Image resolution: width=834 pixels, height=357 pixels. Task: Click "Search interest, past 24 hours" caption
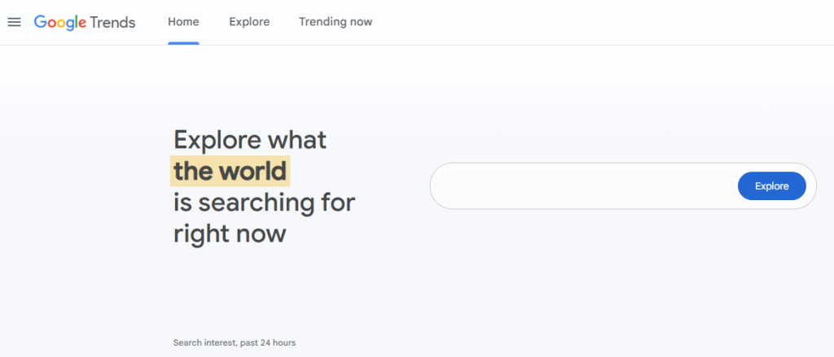coord(235,342)
